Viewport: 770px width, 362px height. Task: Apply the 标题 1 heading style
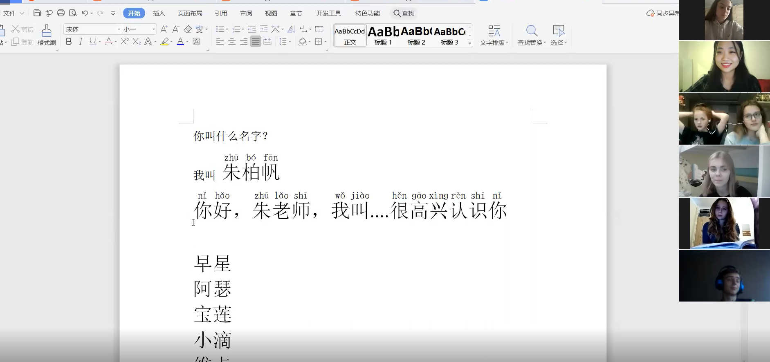pyautogui.click(x=383, y=35)
